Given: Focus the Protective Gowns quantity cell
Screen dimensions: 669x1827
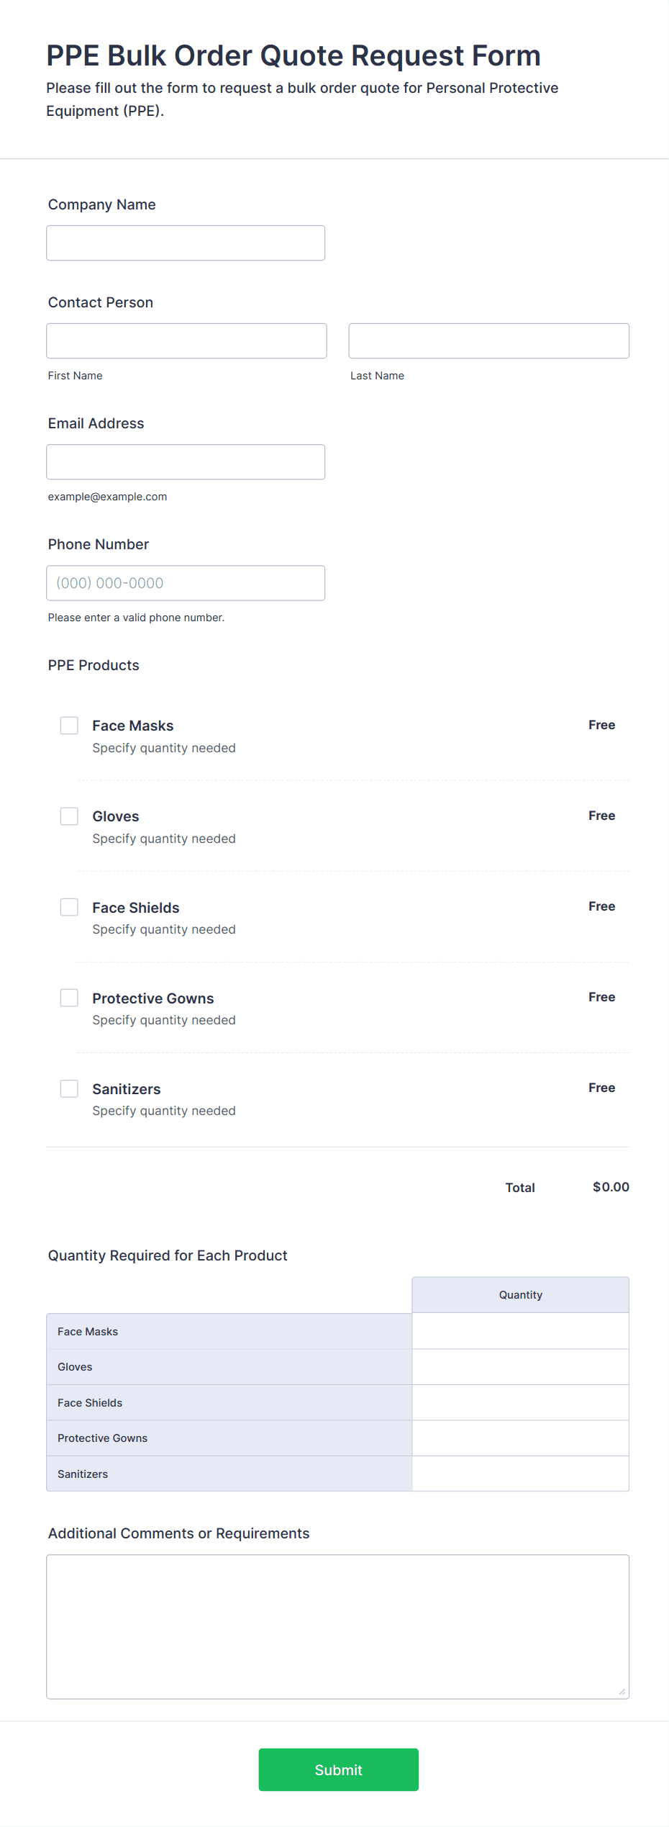Looking at the screenshot, I should click(520, 1438).
